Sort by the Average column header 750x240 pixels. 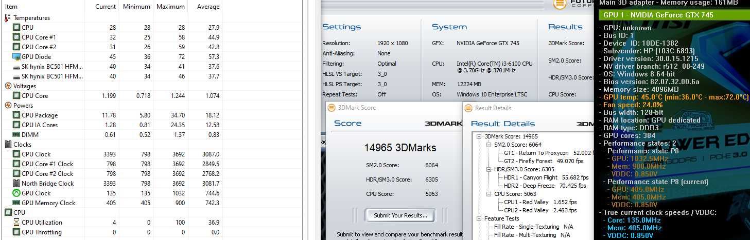point(208,7)
